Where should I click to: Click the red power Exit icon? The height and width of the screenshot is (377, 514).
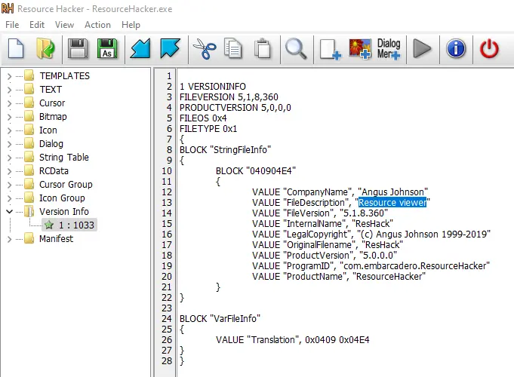coord(490,49)
